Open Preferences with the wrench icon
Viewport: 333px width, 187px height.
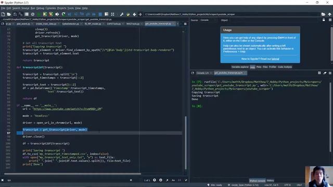122,14
